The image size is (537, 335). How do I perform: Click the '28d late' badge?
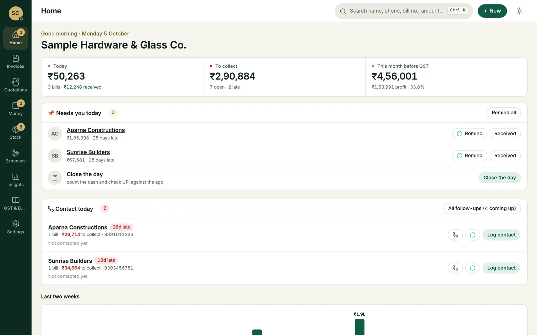tap(121, 227)
